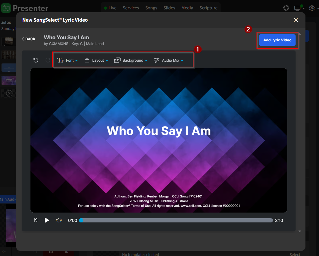Open the Media tab

tap(187, 8)
